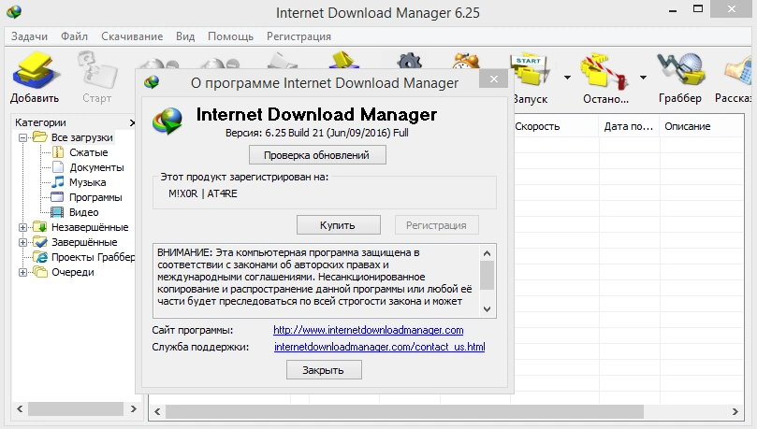Click license text scroll-down arrow
This screenshot has height=429, width=757.
[488, 309]
